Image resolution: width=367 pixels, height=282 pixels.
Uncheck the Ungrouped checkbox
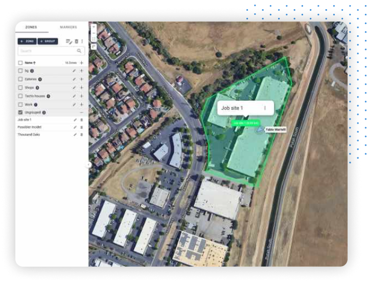20,112
